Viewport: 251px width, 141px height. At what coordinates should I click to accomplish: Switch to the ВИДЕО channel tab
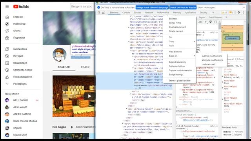(85, 67)
